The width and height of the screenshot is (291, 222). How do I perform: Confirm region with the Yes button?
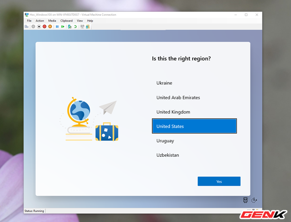click(219, 181)
